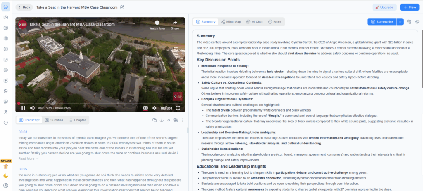Edit the video title with pencil icon
Screen dimensions: 423x191
point(122,7)
